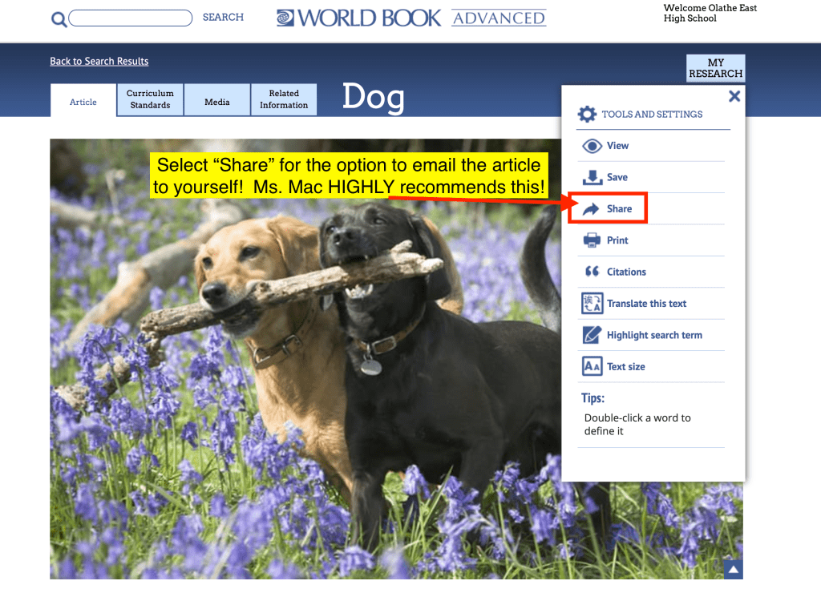Open the Curriculum Standards tab
821x597 pixels.
(150, 99)
